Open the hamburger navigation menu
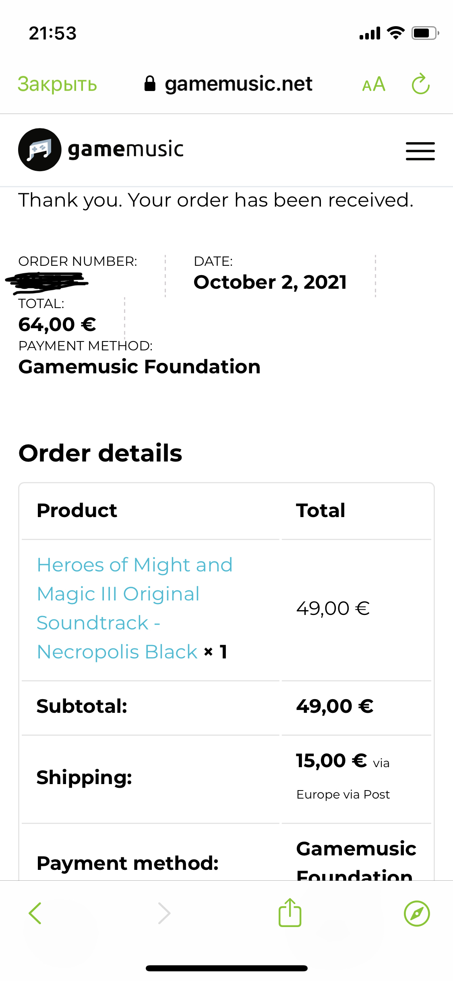The image size is (453, 981). [420, 151]
